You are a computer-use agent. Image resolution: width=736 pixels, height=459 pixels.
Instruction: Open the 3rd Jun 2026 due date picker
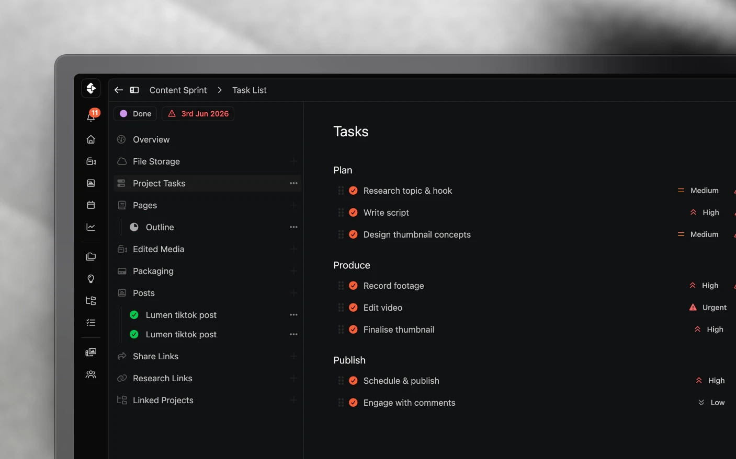(198, 114)
